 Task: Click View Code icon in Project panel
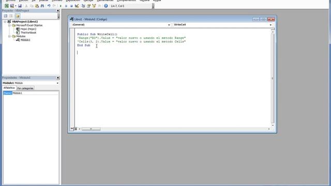6,16
